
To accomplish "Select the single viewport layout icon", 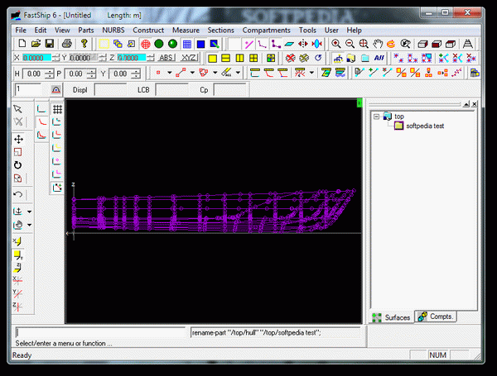I will [x=212, y=58].
